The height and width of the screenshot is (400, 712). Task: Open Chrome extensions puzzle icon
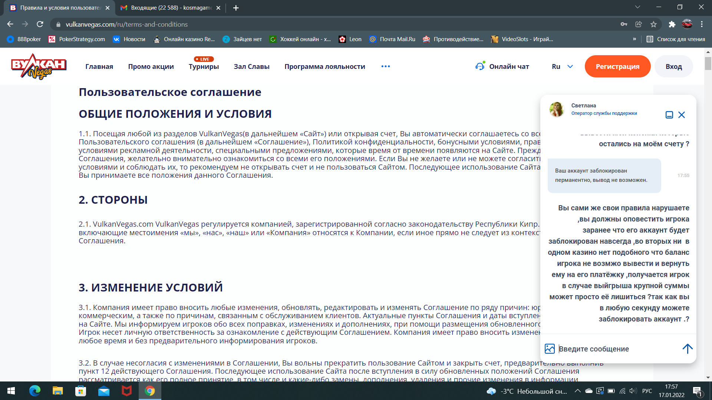(x=672, y=24)
